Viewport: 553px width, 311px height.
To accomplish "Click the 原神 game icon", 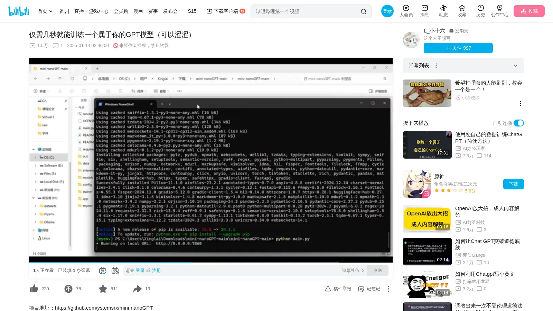I will (417, 184).
